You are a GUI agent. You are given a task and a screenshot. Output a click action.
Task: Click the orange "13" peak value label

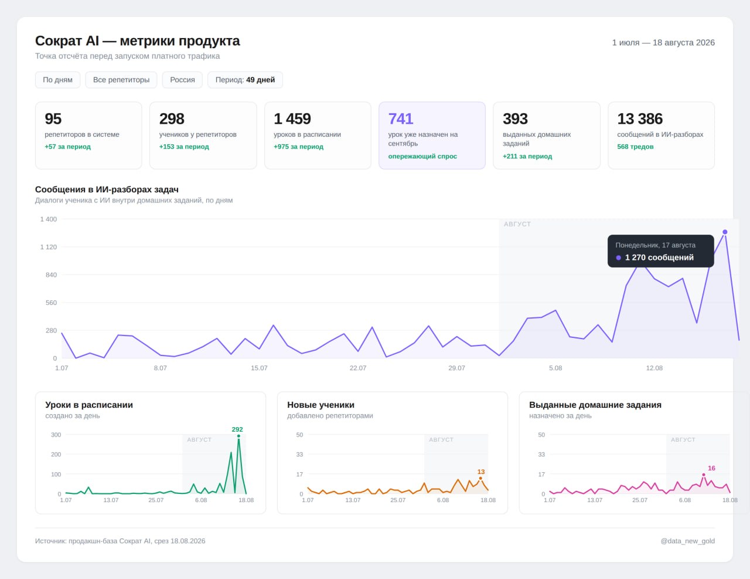click(x=481, y=472)
